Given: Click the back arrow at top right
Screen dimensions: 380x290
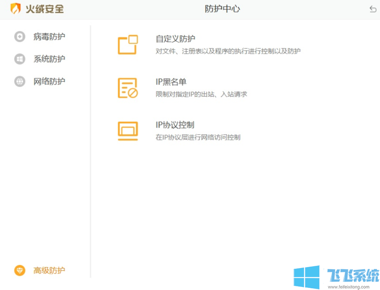Looking at the screenshot, I should 372,8.
